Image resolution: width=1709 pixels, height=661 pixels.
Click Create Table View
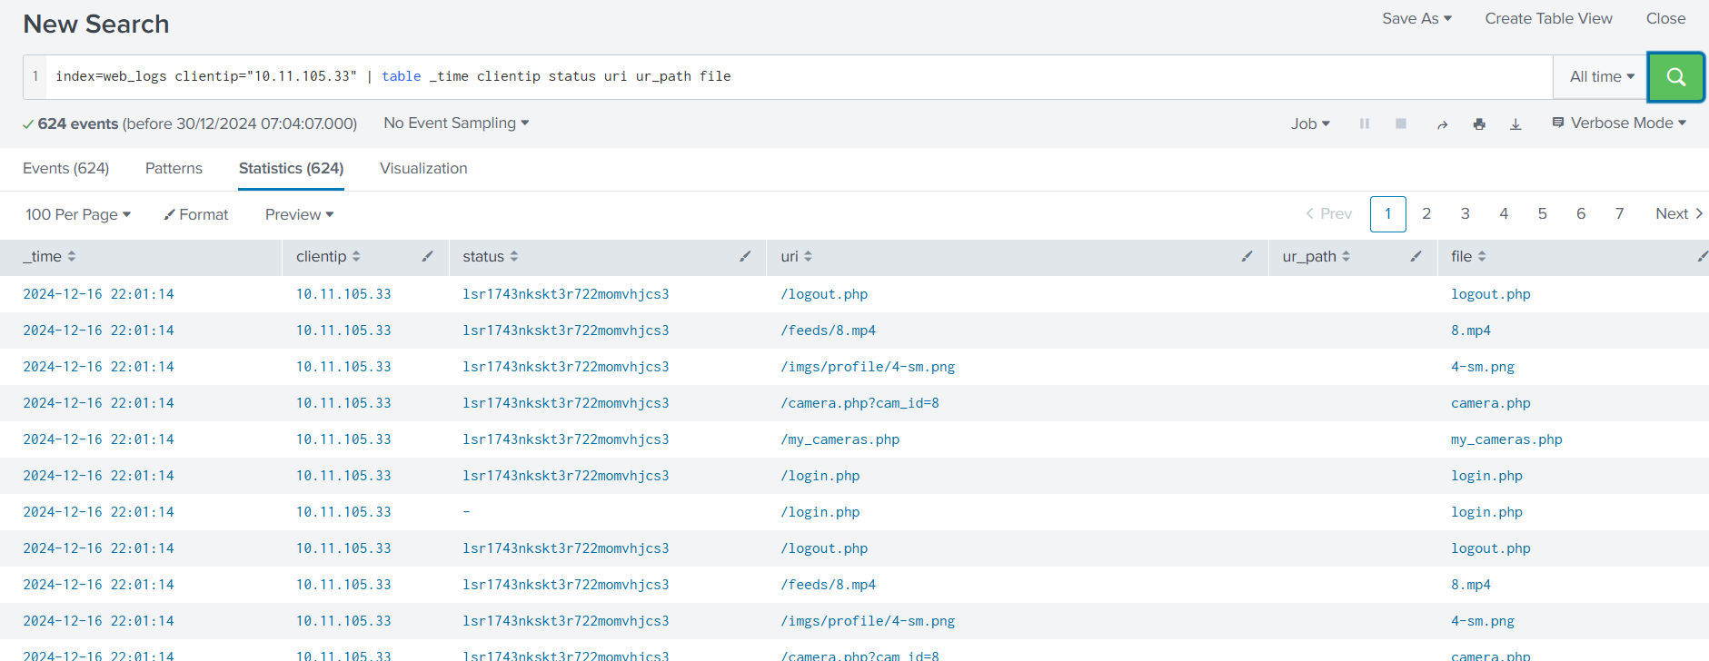pyautogui.click(x=1548, y=18)
